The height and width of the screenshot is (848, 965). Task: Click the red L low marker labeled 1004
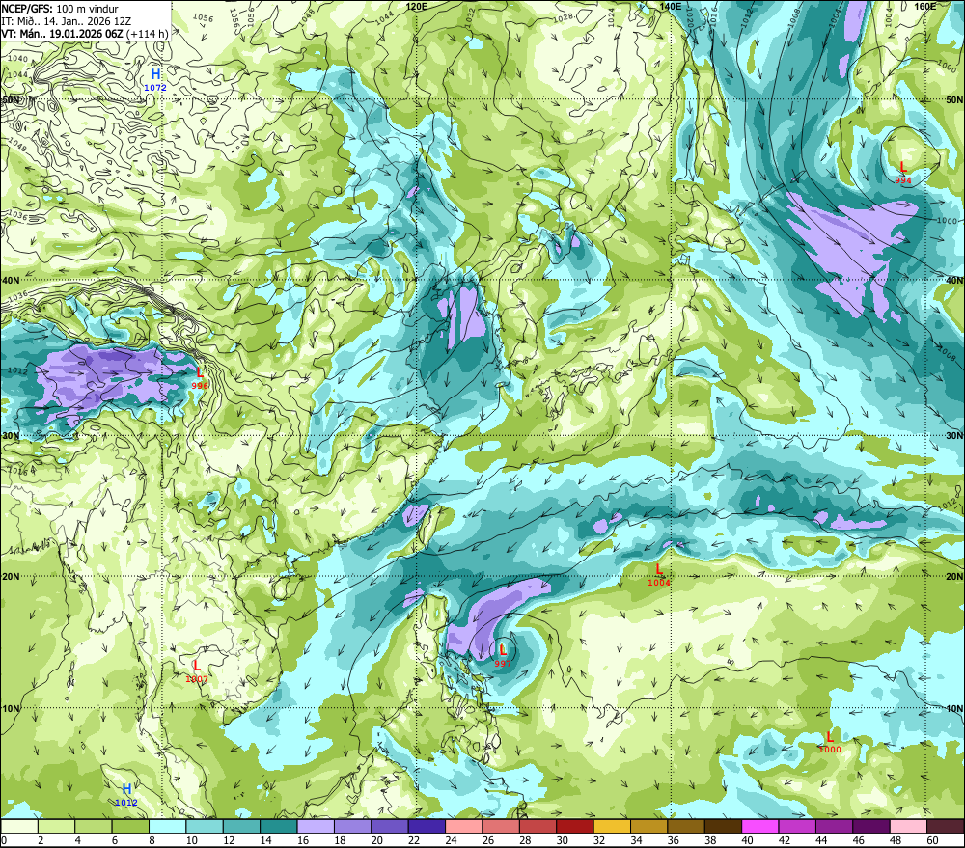click(658, 569)
